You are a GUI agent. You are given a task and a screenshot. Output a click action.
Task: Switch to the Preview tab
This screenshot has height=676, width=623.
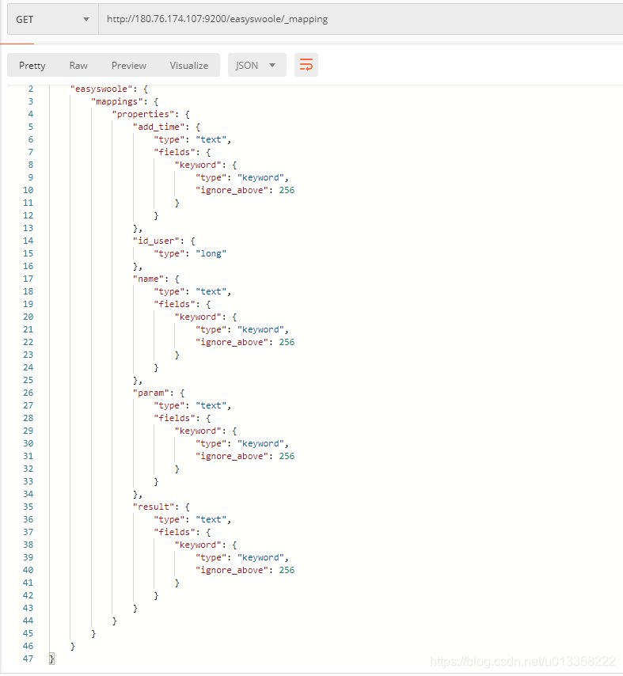(128, 65)
